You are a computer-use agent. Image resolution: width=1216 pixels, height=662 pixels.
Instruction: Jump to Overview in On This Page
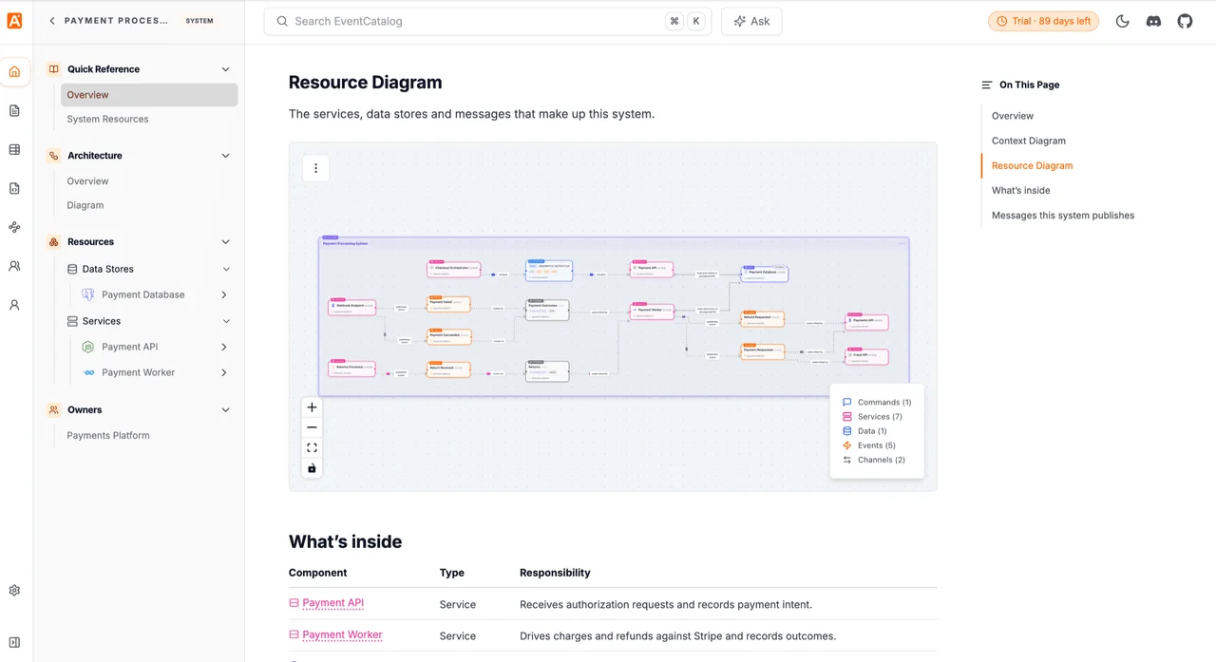click(1012, 116)
